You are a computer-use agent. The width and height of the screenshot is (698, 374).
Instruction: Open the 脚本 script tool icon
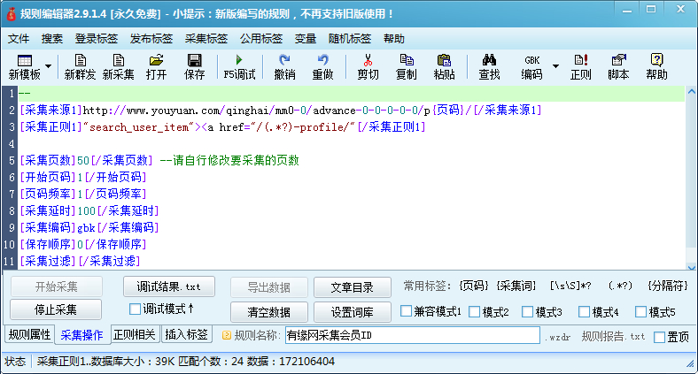tap(618, 66)
